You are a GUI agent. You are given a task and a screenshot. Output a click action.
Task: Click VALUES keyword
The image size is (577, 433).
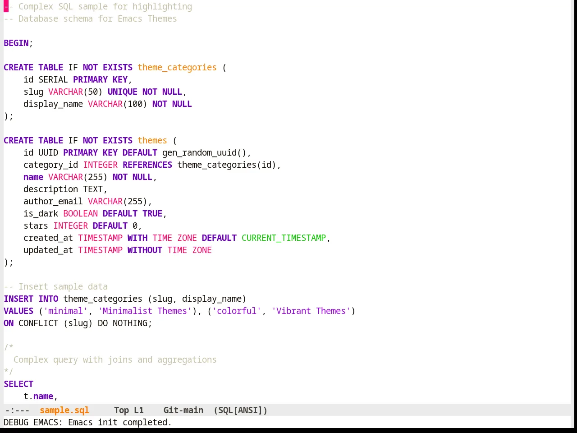(18, 311)
